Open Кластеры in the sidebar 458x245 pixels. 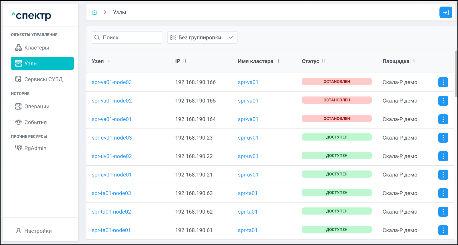tap(37, 48)
